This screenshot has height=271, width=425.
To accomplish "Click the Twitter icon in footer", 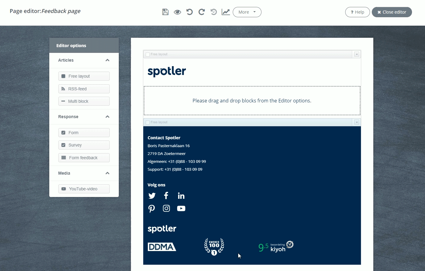I will point(152,196).
